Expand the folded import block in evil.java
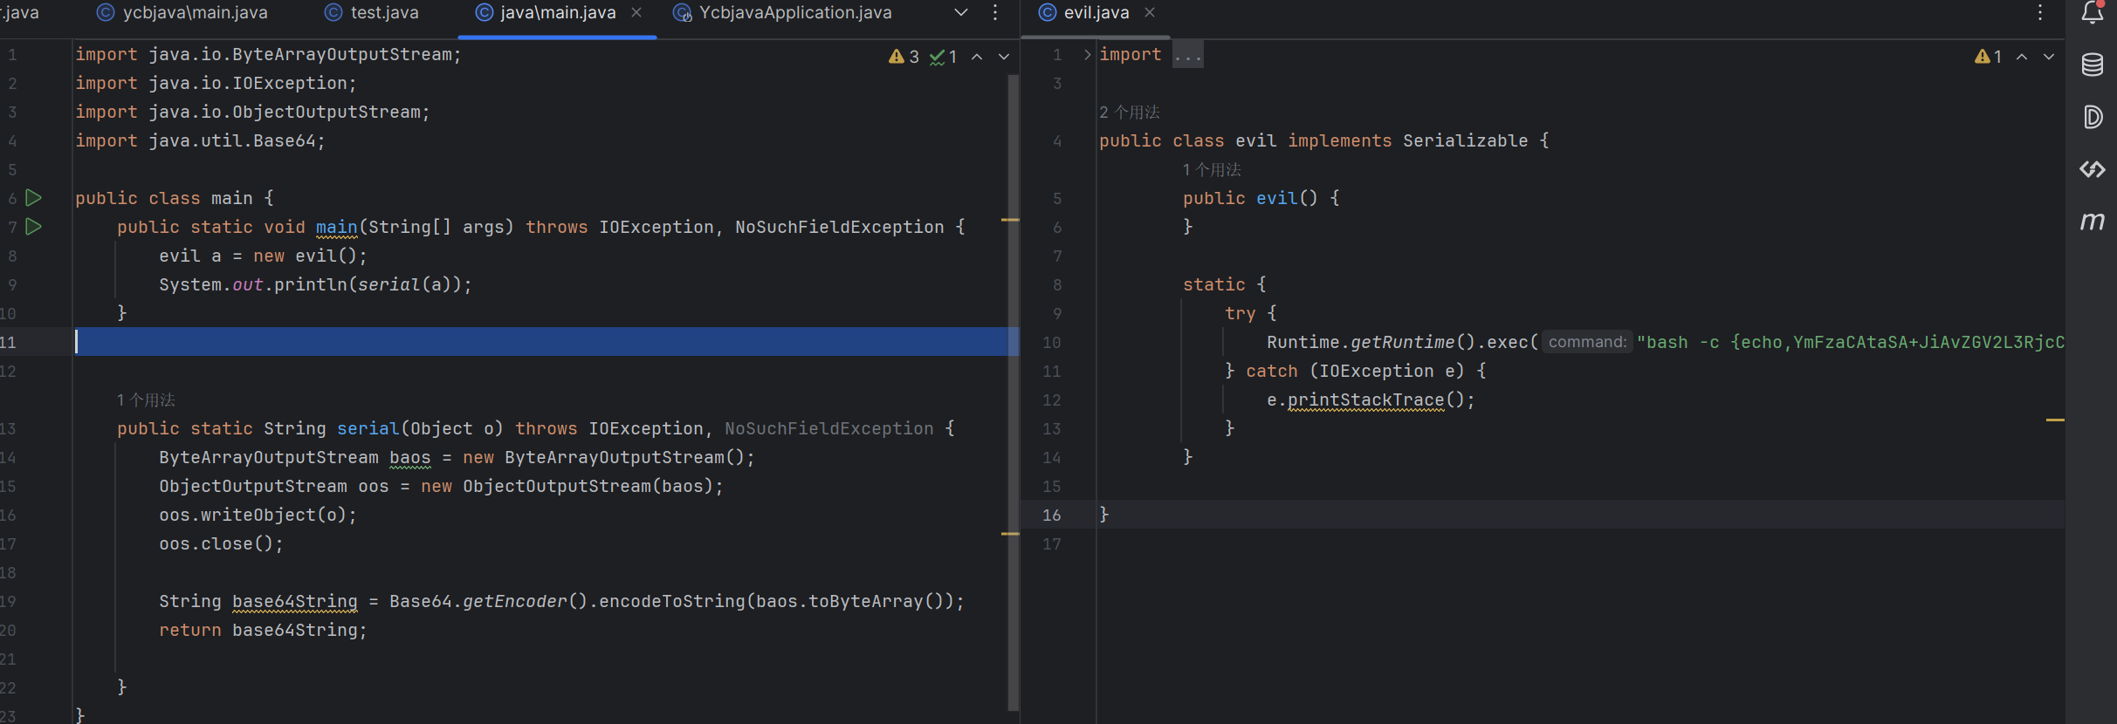Screen dimensions: 2117x724 pyautogui.click(x=1087, y=55)
